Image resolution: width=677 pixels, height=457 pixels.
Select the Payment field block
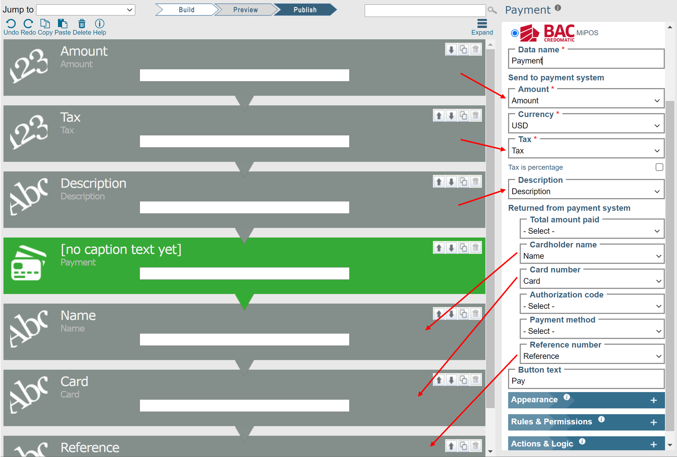point(244,265)
